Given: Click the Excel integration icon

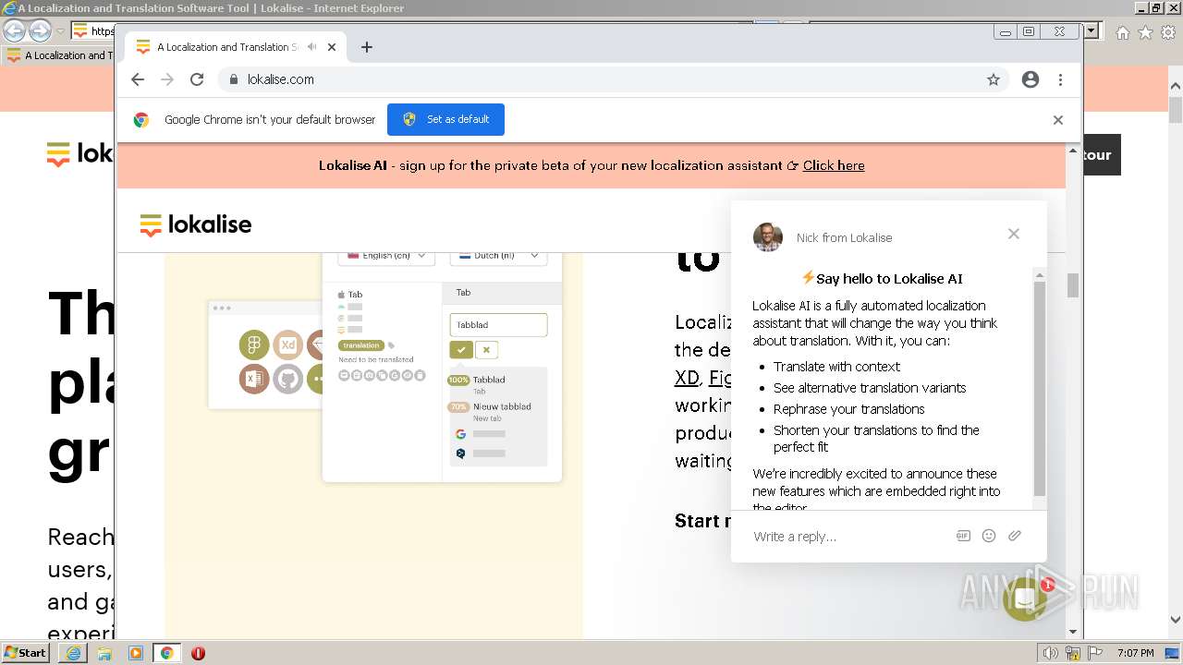Looking at the screenshot, I should click(x=254, y=379).
